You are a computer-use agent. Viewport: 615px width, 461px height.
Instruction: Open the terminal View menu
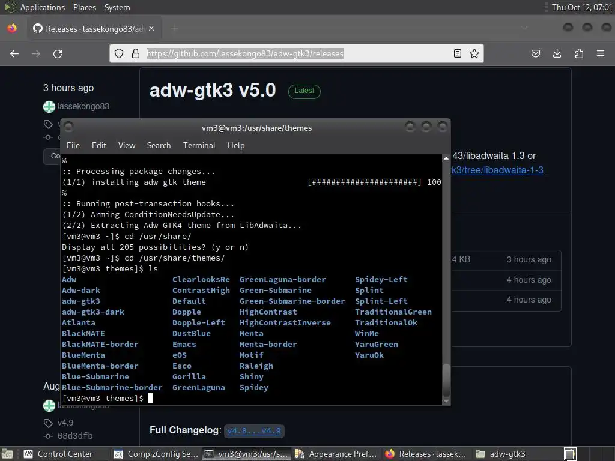pyautogui.click(x=127, y=145)
